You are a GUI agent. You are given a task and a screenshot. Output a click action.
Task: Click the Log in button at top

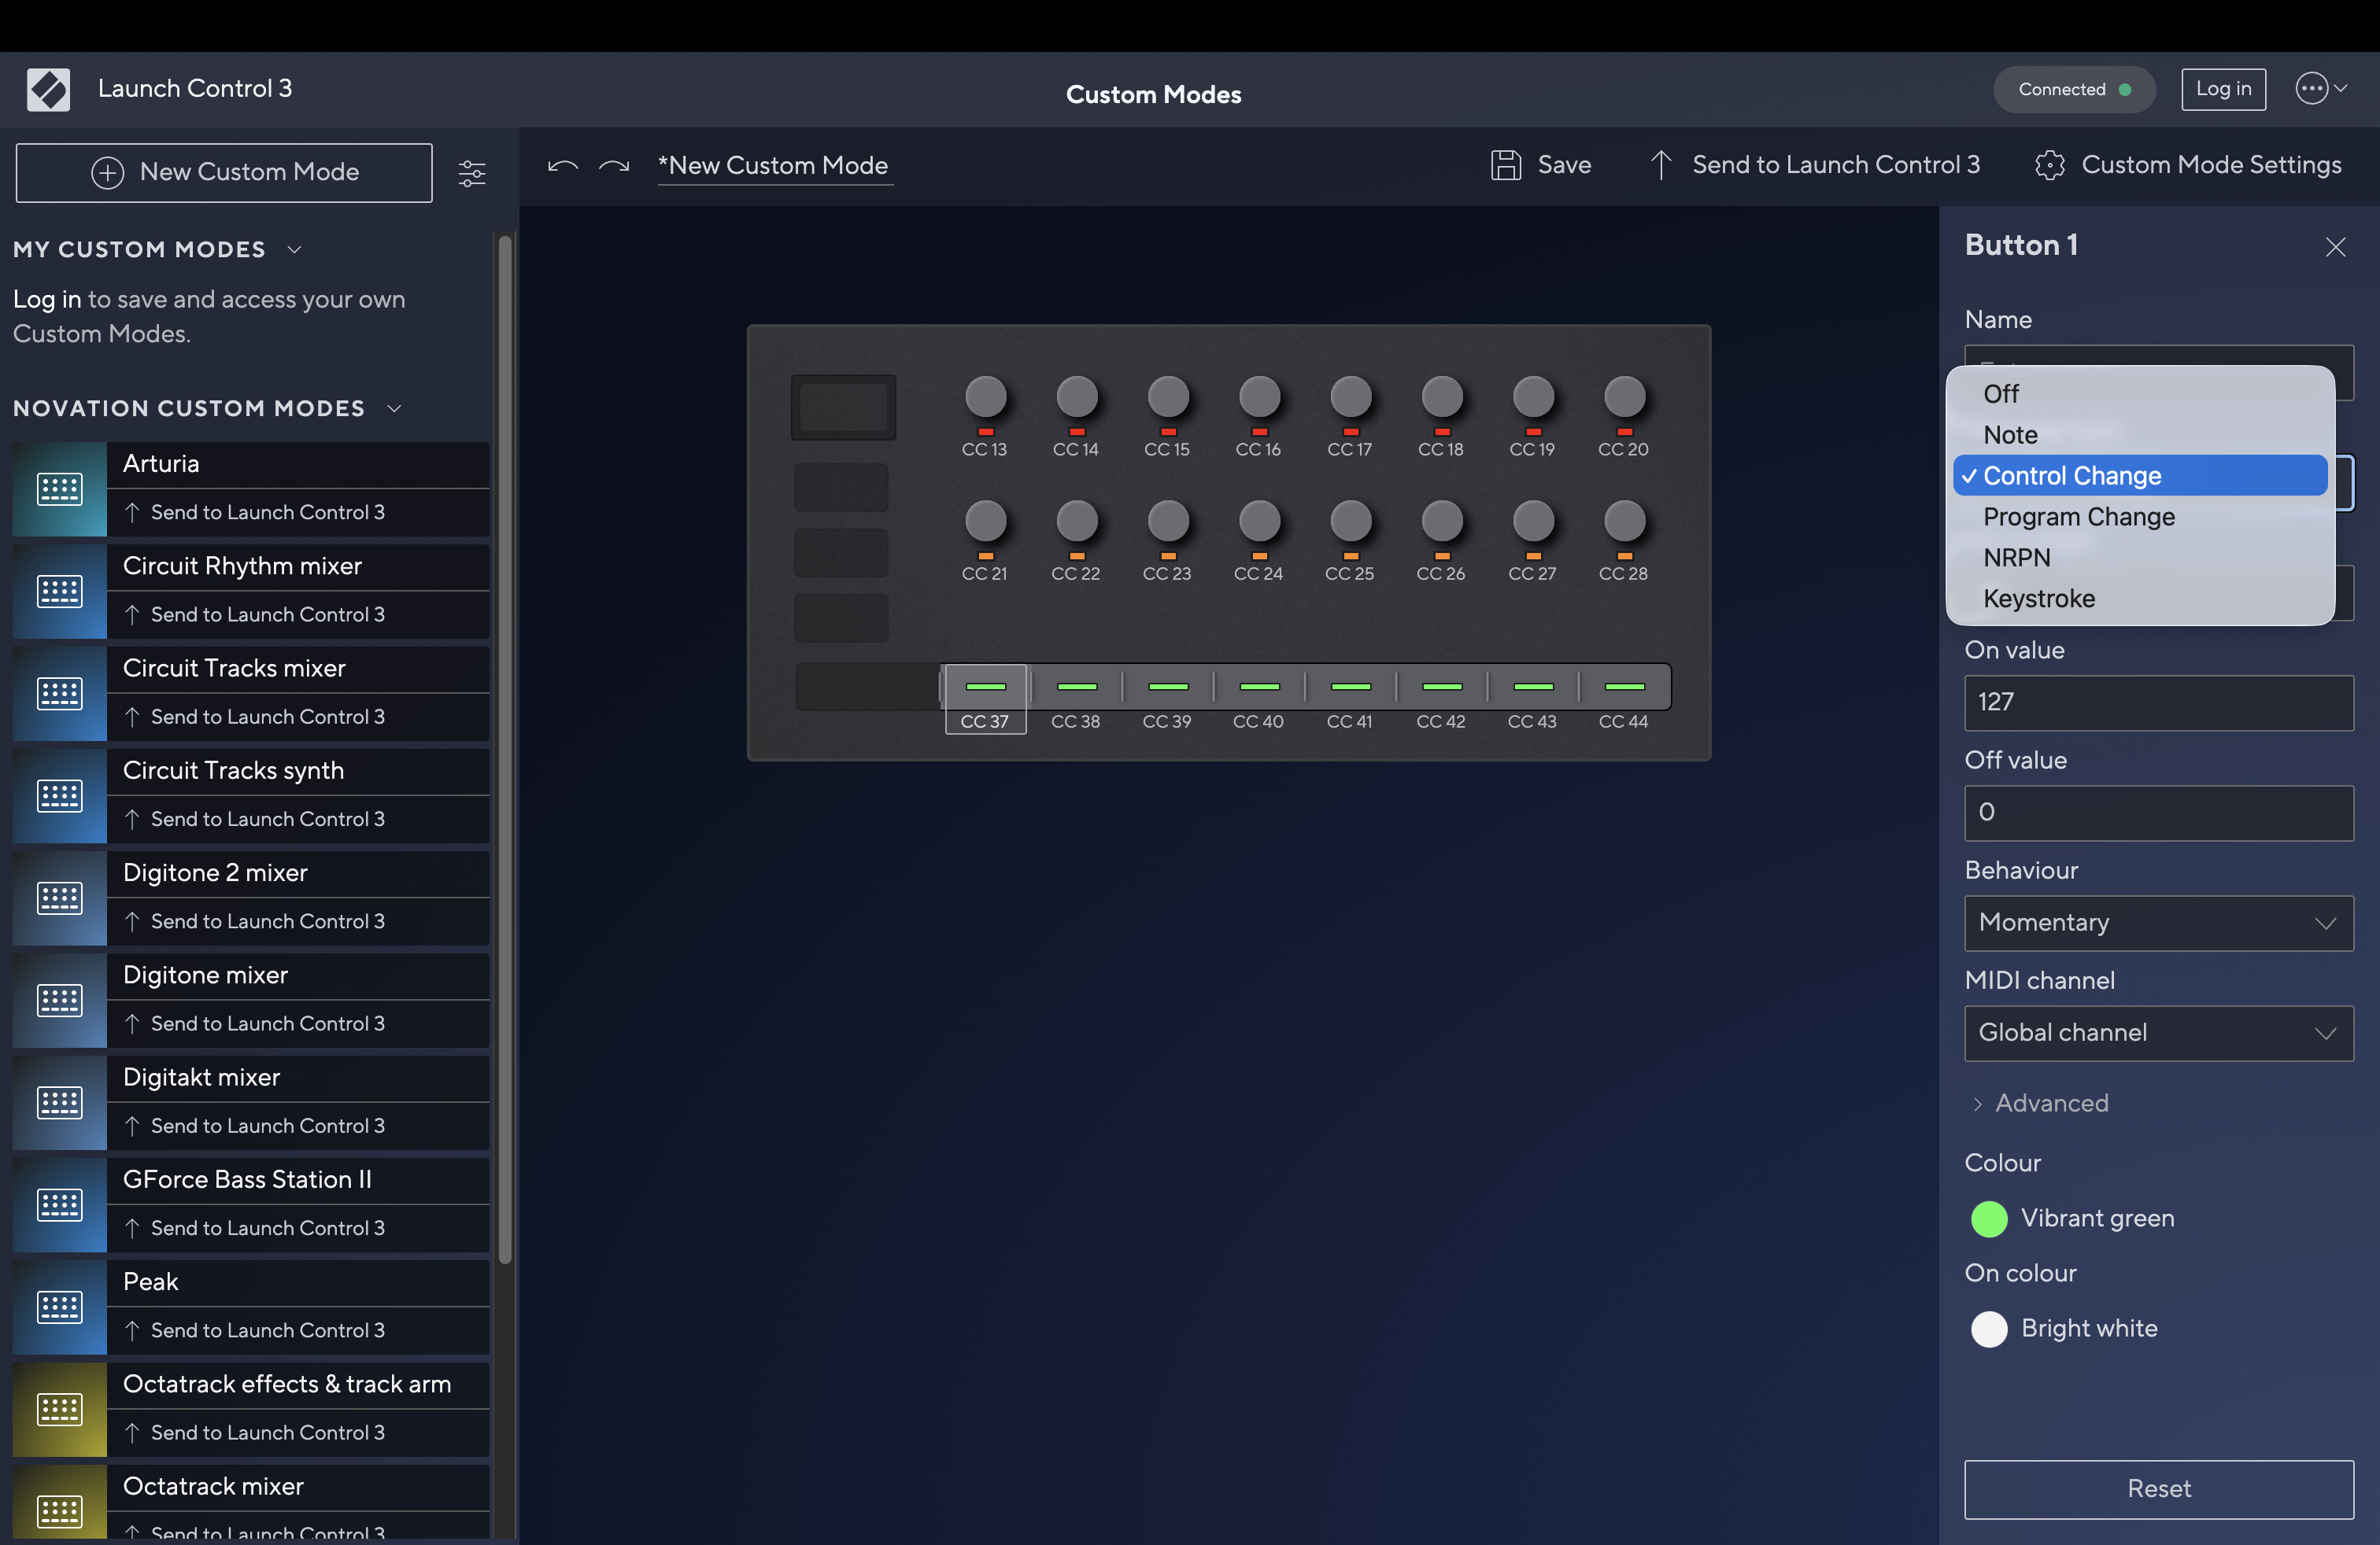coord(2222,89)
